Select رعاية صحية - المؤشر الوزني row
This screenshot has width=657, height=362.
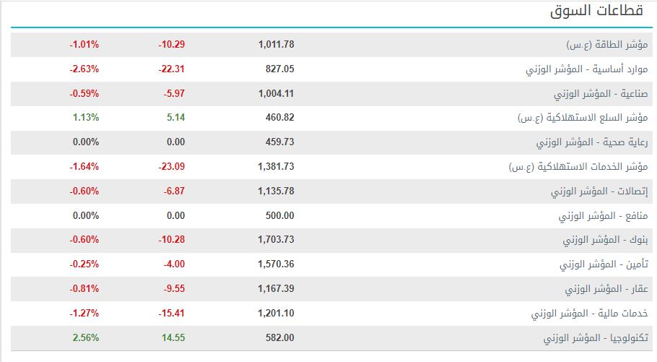331,142
